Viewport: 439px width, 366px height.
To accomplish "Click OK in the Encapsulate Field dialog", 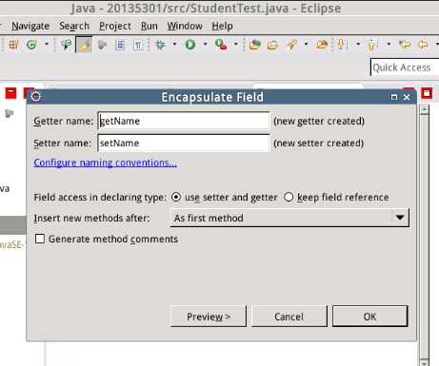I will click(369, 317).
